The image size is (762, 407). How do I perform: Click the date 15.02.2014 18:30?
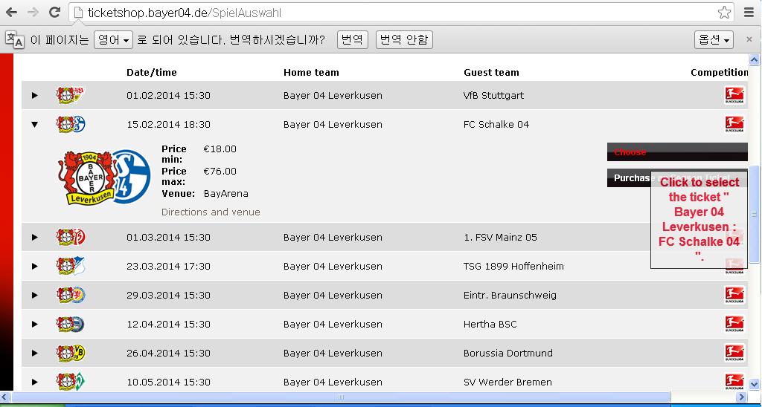point(168,124)
